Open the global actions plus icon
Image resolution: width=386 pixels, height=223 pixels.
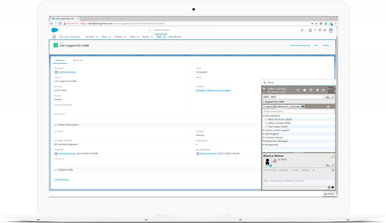tap(310, 30)
